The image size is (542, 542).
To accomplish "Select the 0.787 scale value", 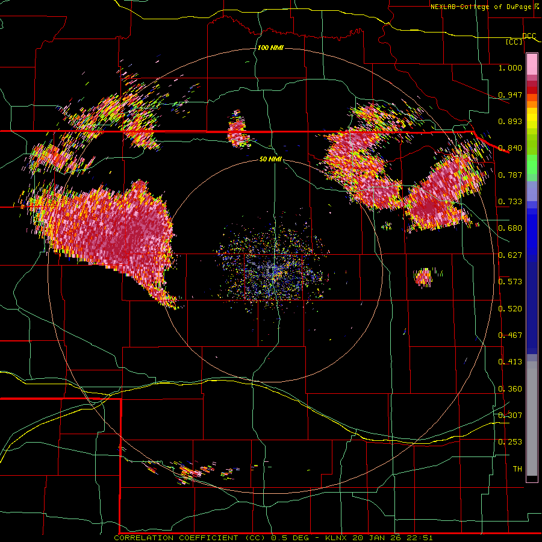I will (510, 175).
